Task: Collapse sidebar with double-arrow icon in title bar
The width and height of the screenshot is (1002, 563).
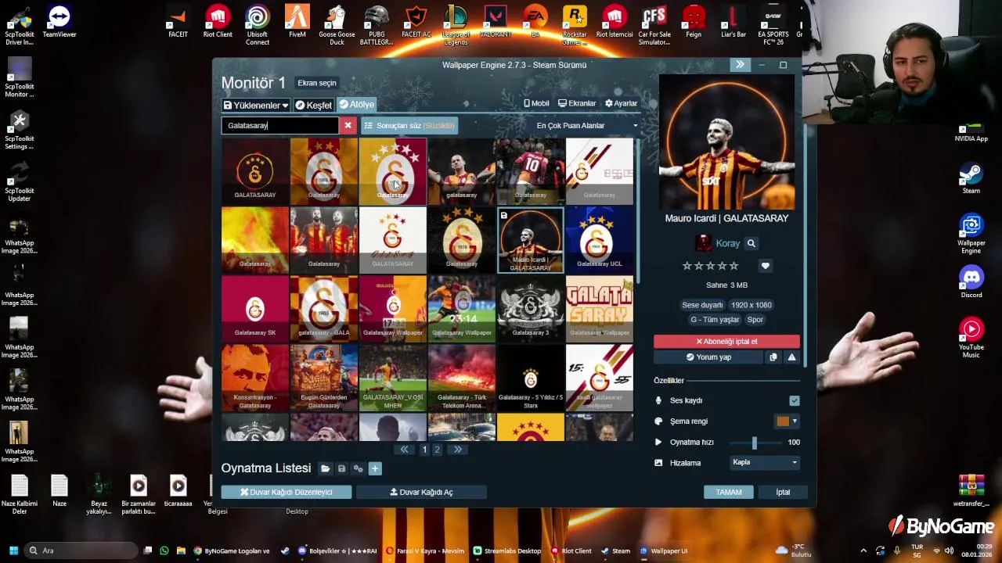Action: pos(740,65)
